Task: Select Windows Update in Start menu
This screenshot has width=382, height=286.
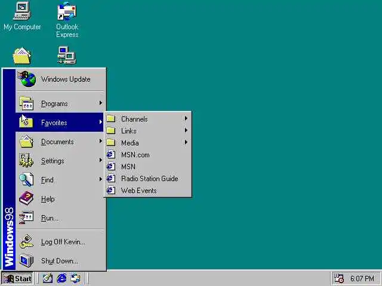Action: click(x=60, y=79)
